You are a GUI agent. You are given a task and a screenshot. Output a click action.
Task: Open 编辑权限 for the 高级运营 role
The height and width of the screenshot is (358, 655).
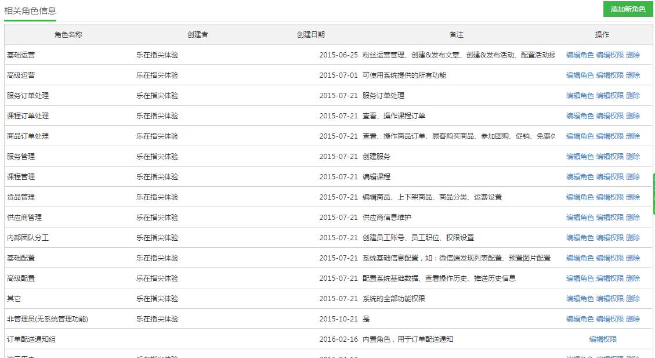pos(610,75)
